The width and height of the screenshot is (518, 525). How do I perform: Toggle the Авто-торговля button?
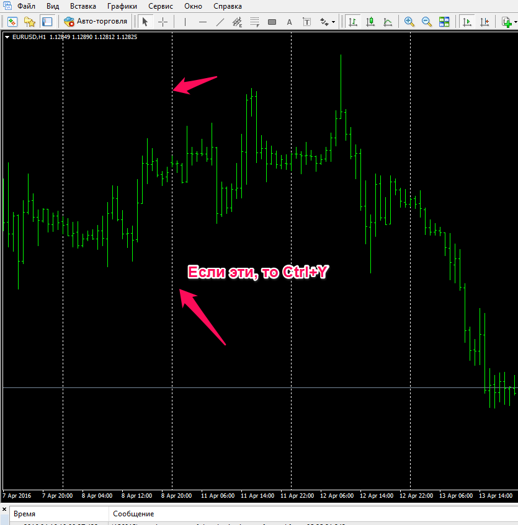pos(96,22)
